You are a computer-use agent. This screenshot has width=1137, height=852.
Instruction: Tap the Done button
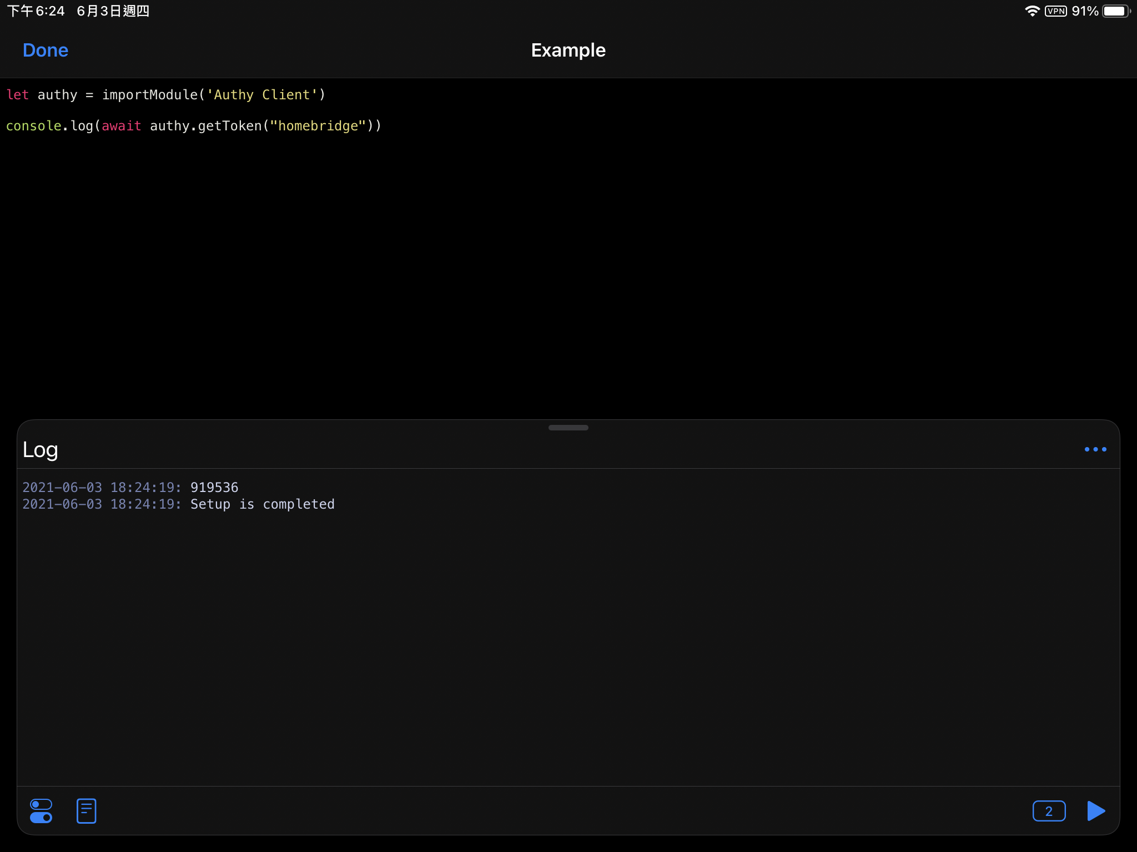click(x=46, y=50)
